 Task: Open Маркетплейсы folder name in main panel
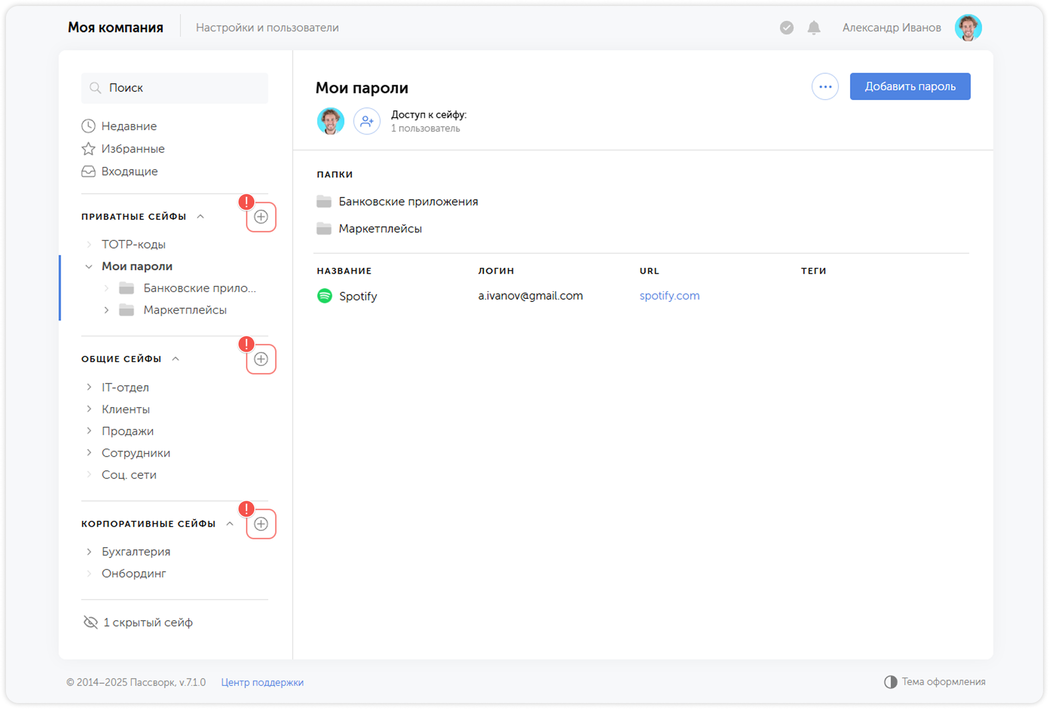380,228
